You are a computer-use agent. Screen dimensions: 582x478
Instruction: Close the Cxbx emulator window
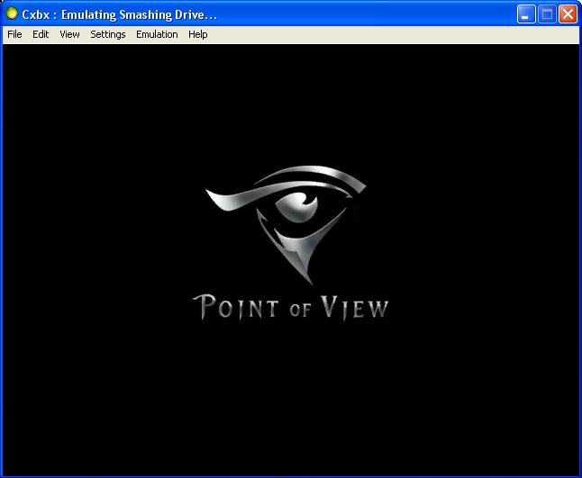[568, 14]
